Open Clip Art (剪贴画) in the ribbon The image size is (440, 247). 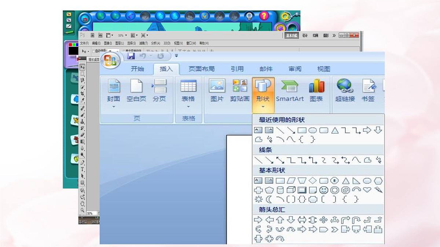(x=240, y=90)
